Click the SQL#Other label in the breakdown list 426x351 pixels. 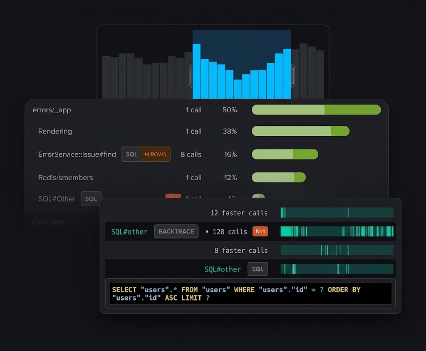pyautogui.click(x=57, y=199)
